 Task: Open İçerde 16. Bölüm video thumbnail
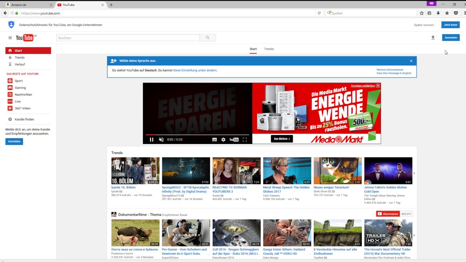135,171
